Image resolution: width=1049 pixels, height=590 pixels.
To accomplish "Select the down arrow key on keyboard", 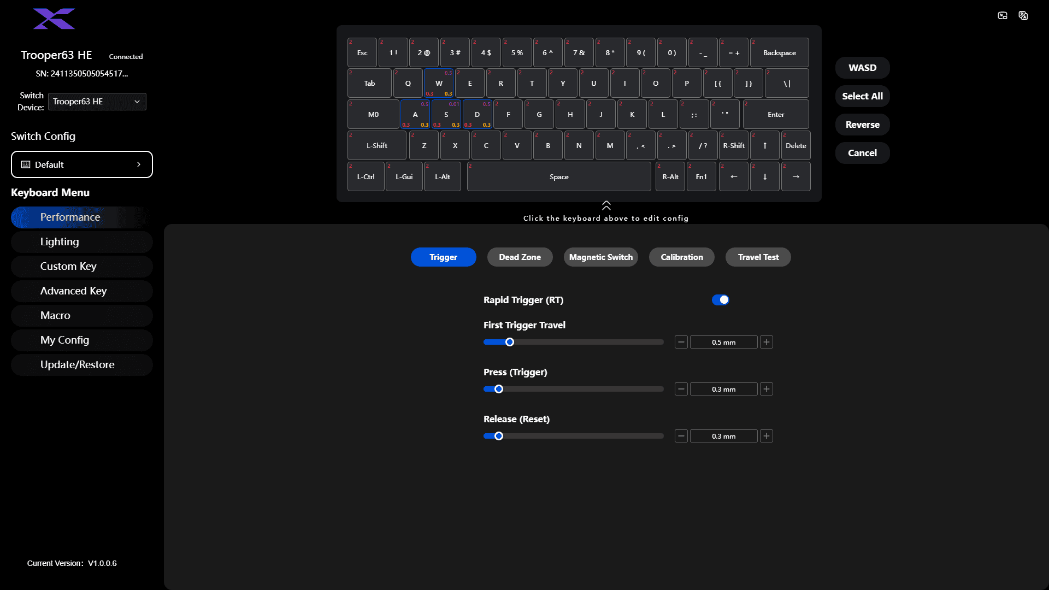I will [x=765, y=176].
